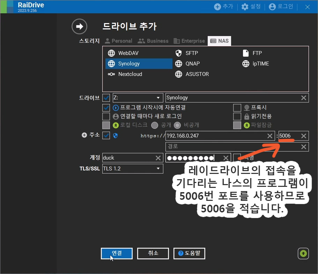Click the 로그인 account icon

(x=272, y=7)
